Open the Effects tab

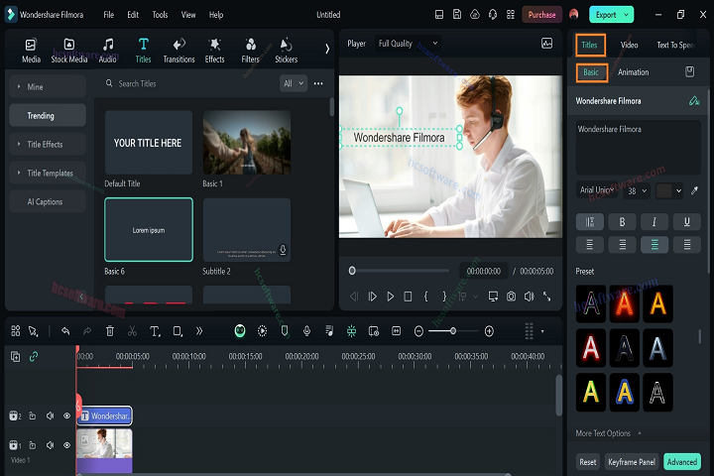pyautogui.click(x=214, y=51)
